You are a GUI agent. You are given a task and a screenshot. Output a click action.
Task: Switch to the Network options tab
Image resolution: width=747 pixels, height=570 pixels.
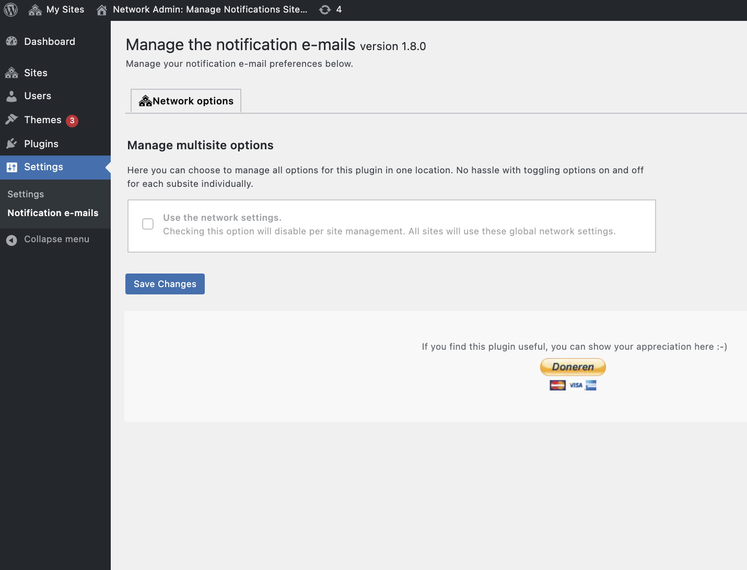pos(185,101)
